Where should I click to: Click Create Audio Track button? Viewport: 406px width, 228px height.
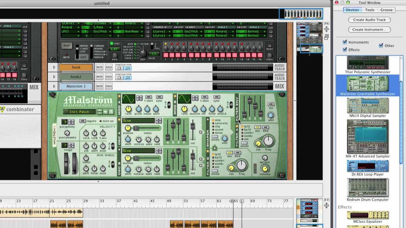(x=370, y=20)
